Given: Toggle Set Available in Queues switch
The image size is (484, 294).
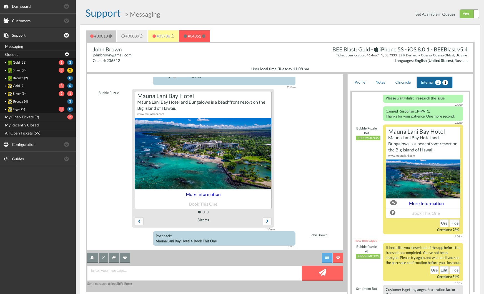Looking at the screenshot, I should [x=469, y=14].
